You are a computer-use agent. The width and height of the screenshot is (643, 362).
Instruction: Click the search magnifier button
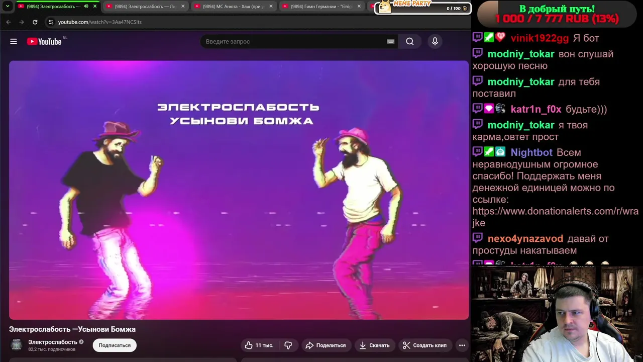pyautogui.click(x=410, y=42)
